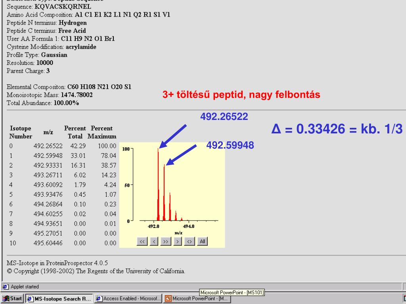Open the Windows Start menu
This screenshot has width=406, height=304.
12,298
